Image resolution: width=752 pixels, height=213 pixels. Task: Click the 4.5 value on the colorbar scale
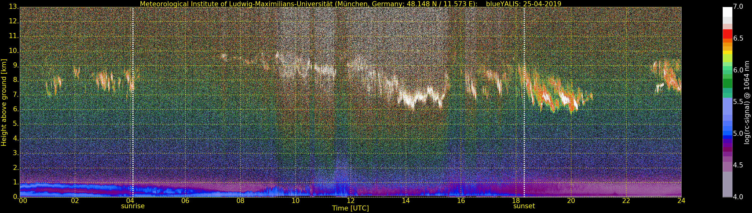(x=738, y=165)
